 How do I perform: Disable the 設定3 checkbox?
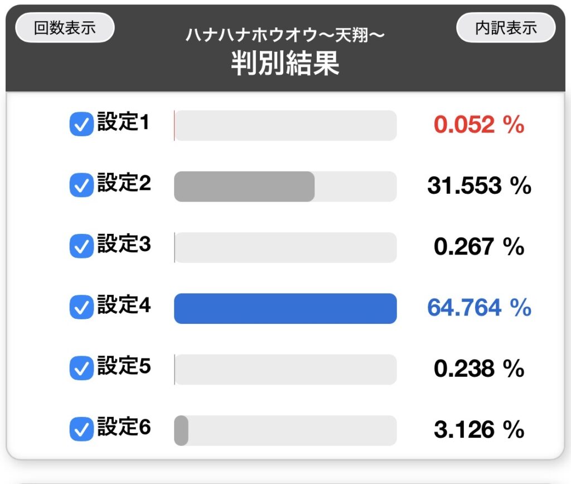81,247
